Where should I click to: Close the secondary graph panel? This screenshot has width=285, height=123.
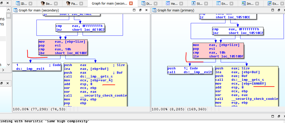pyautogui.click(x=146, y=10)
